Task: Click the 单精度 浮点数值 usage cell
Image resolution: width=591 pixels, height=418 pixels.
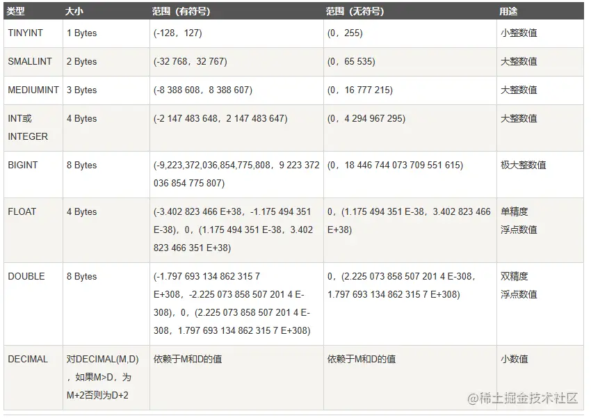Action: click(540, 230)
